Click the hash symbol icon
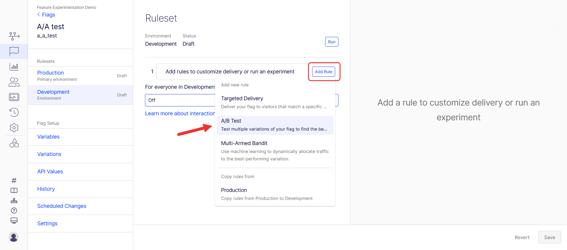 [x=14, y=180]
